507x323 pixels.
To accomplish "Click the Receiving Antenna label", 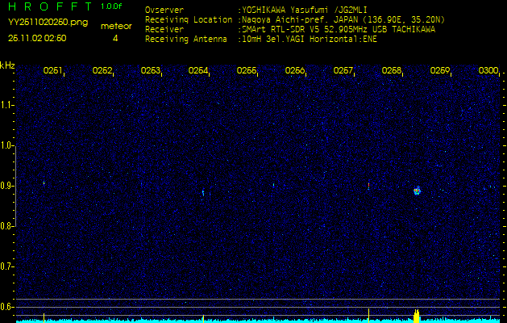I will point(186,40).
